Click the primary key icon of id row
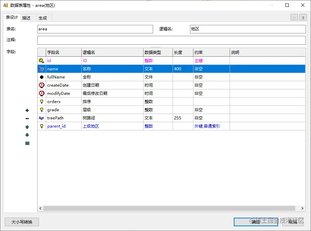Screen dimensions: 311x231 [x=41, y=61]
